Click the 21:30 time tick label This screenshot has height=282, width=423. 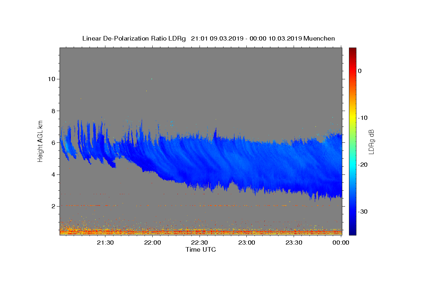[x=105, y=243]
